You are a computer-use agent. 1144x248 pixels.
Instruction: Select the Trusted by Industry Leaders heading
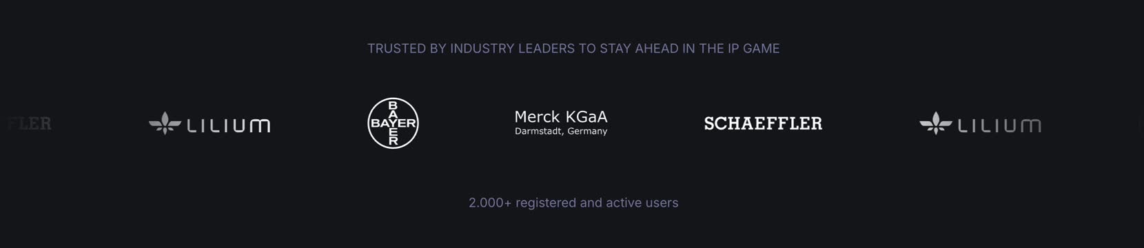click(x=573, y=48)
